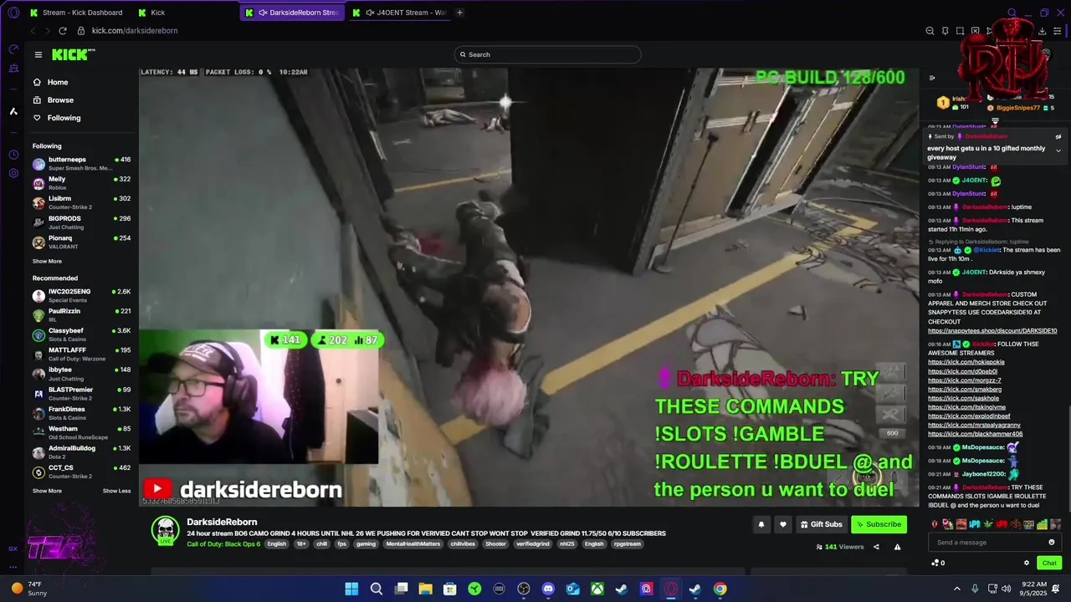Collapse chat panel with arrow icon
Viewport: 1071px width, 602px height.
932,78
